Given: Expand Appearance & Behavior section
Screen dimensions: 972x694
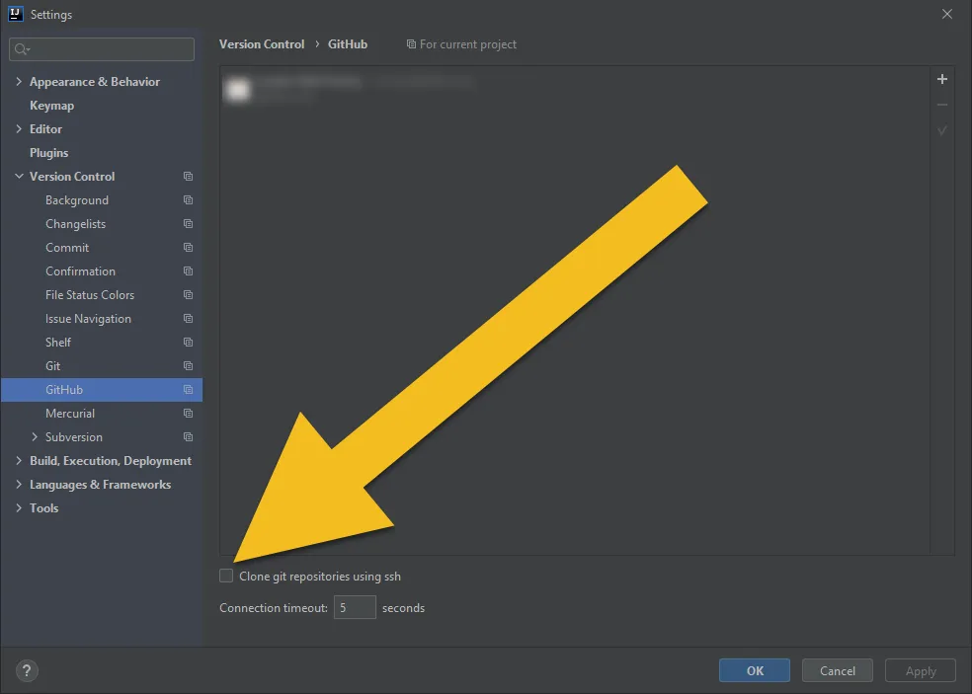Looking at the screenshot, I should tap(19, 82).
